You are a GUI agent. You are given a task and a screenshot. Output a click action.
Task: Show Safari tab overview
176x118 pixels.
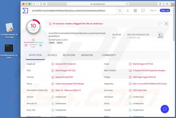(167, 4)
